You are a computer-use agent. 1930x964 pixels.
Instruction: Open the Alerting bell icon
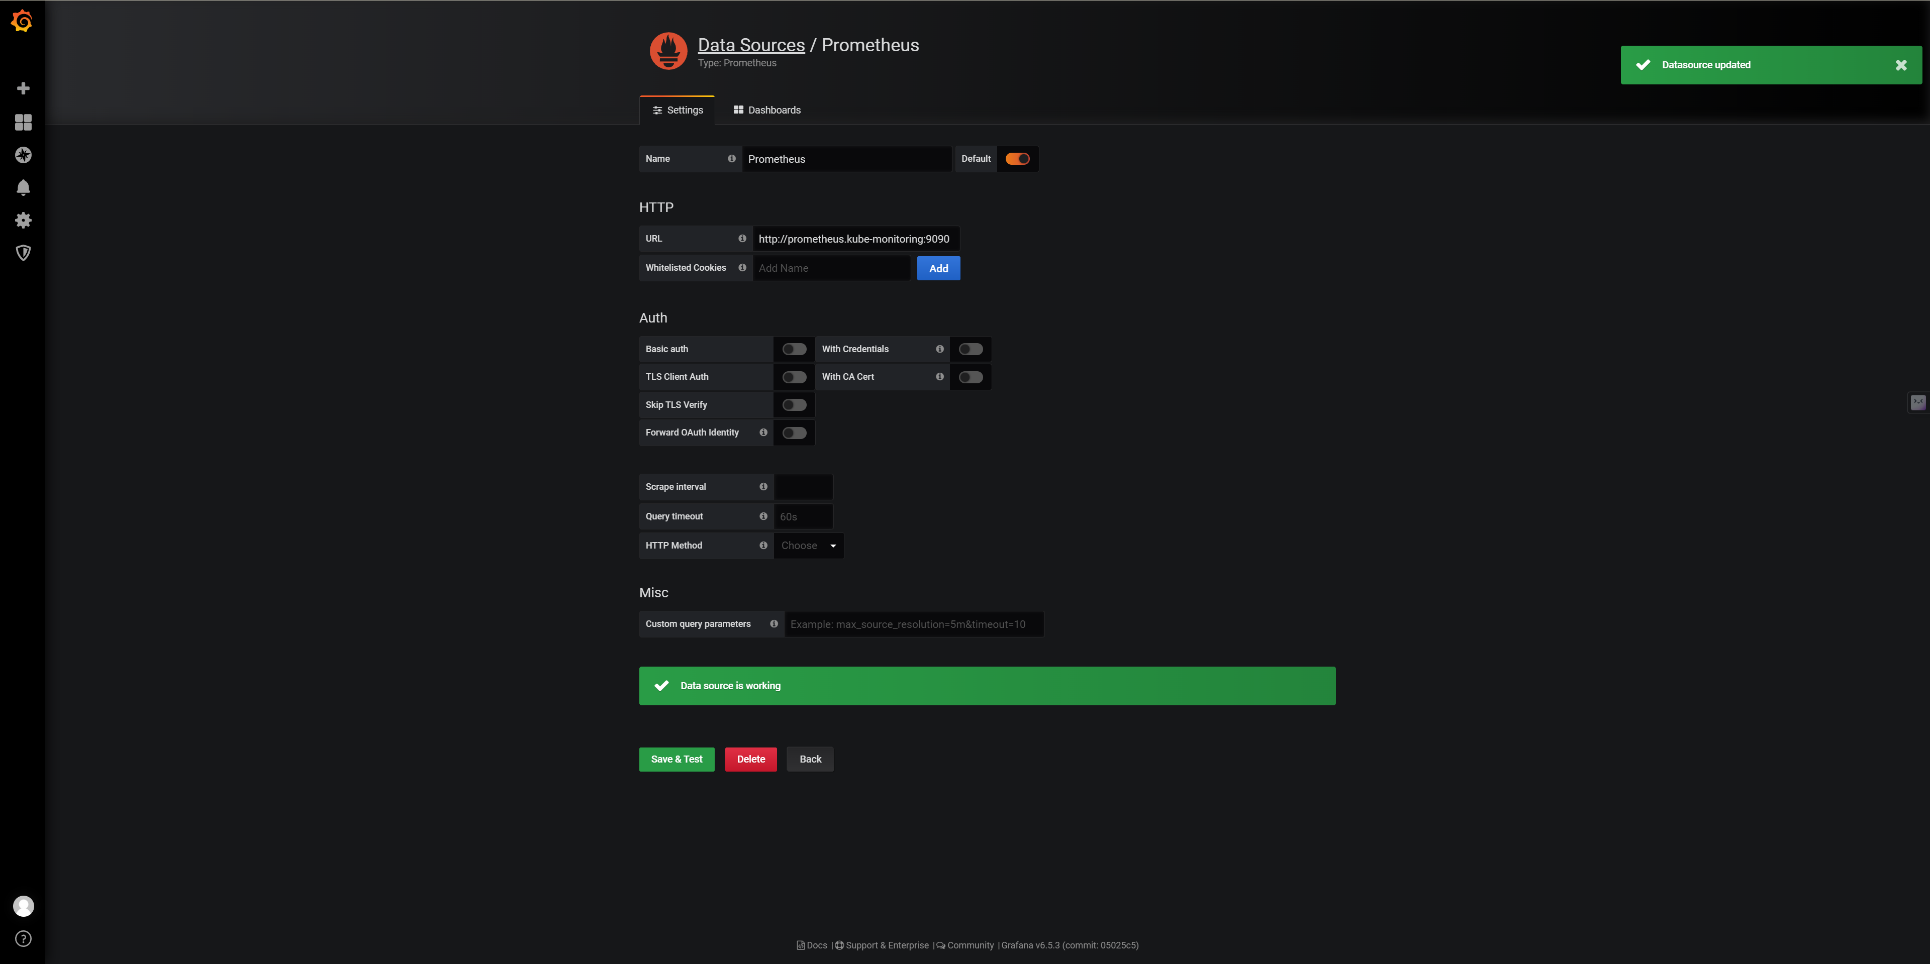[x=23, y=187]
